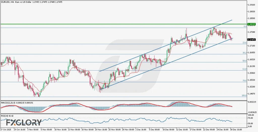258x132 pixels.
Task: Click the current price tag 1.17475
Action: click(x=251, y=40)
